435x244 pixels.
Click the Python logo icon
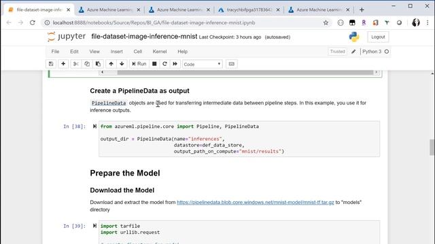click(354, 37)
